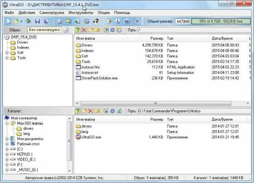Expand the Soft folder in image tree

(x=7, y=53)
